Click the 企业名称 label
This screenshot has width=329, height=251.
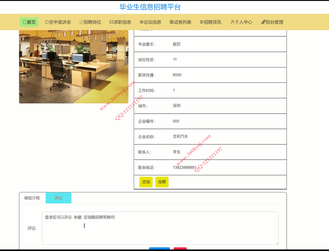[x=147, y=137]
